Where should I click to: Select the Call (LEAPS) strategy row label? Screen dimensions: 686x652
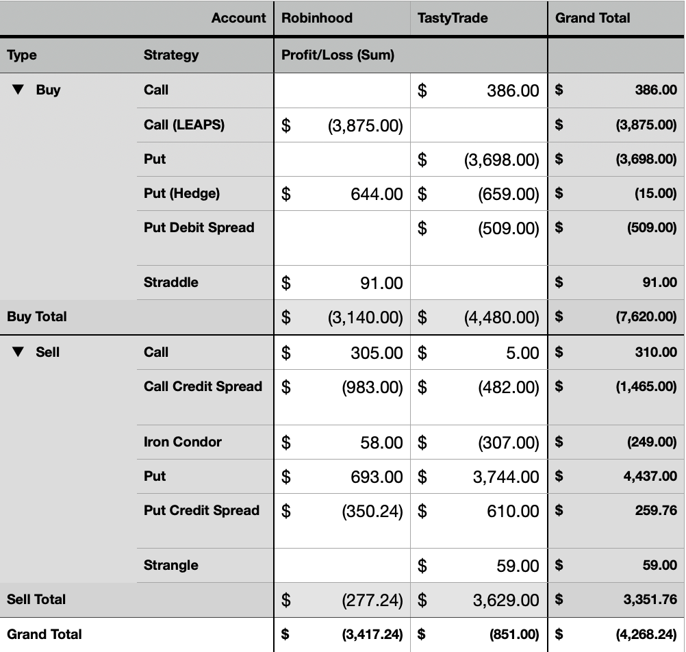[183, 125]
